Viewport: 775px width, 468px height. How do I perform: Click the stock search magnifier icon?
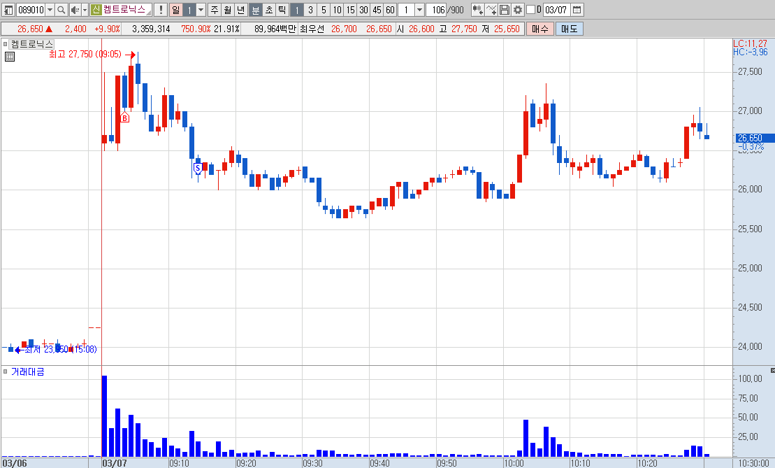(x=61, y=10)
